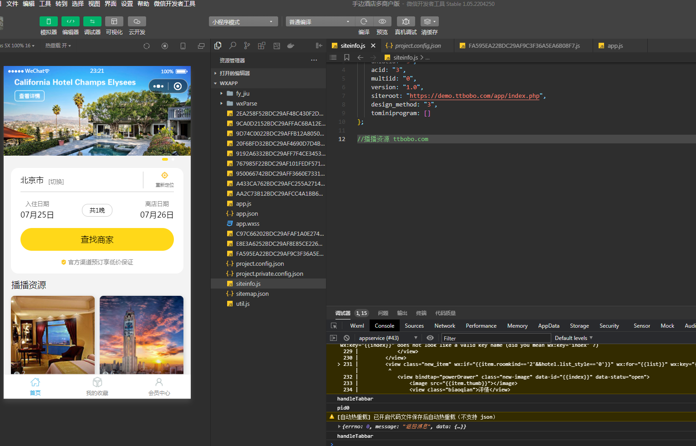
Task: Clear the console
Action: (346, 338)
